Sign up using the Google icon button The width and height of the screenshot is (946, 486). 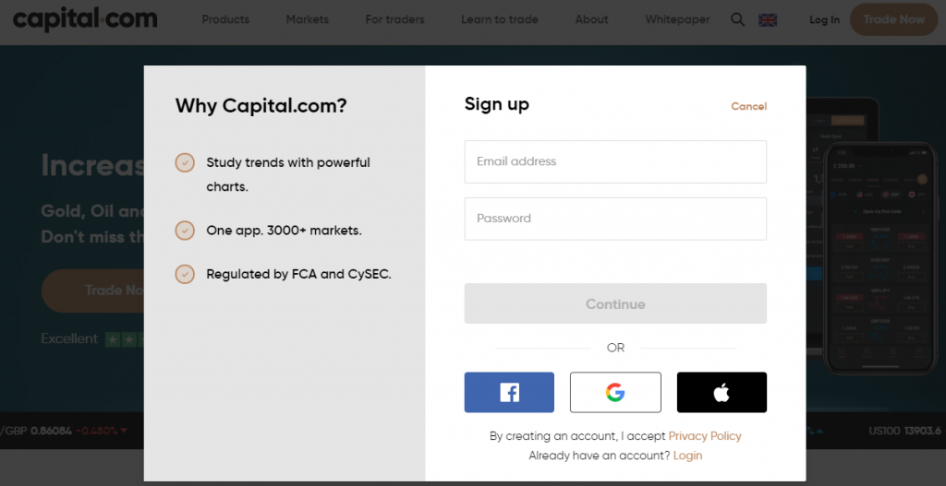614,392
